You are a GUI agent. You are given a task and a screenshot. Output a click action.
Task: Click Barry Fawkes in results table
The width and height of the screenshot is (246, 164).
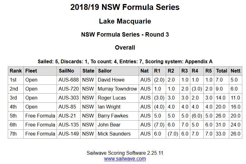[x=113, y=116]
